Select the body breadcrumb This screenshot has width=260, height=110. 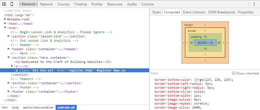click(x=15, y=107)
